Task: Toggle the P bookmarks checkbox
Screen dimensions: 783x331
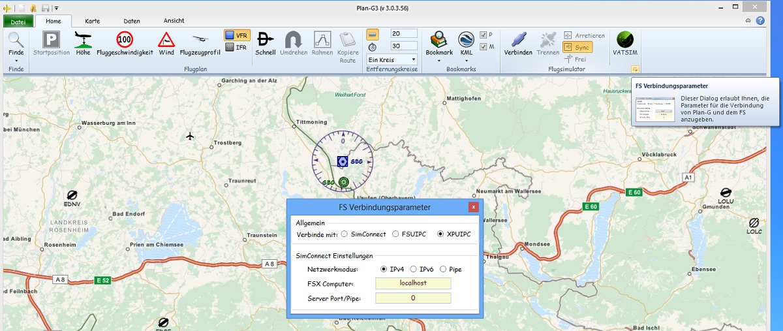Action: pyautogui.click(x=483, y=35)
